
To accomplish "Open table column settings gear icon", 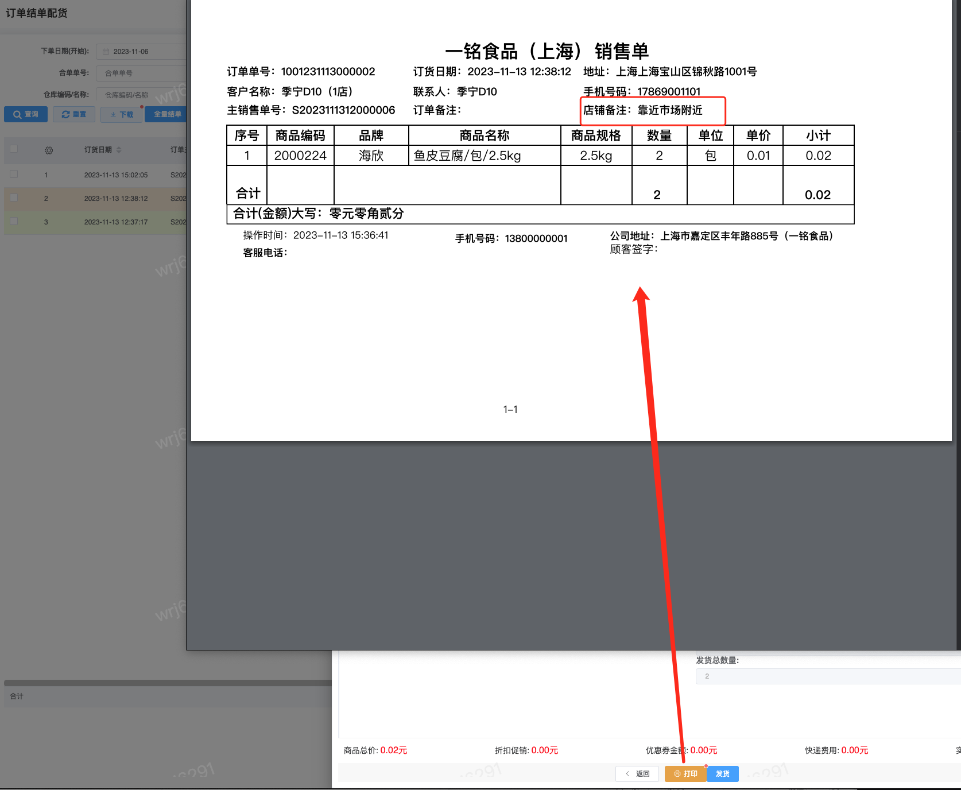I will coord(49,150).
